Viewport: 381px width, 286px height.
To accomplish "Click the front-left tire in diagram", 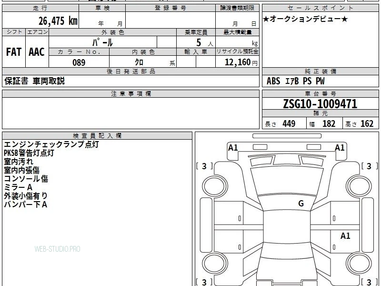I will (x=215, y=186).
